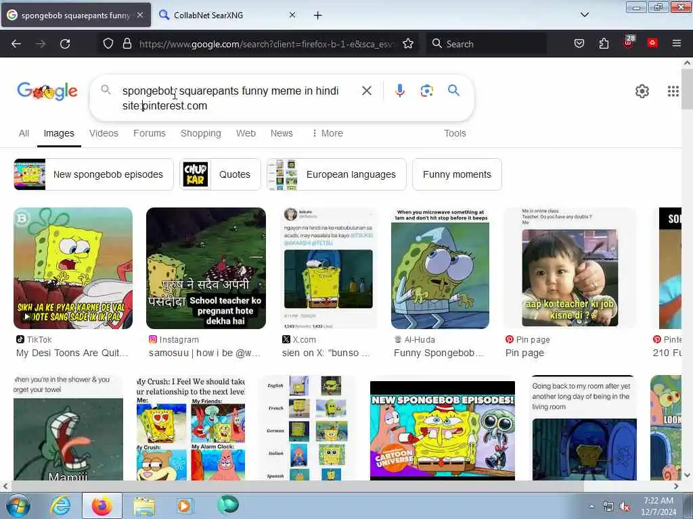Open the Google apps grid
693x519 pixels.
pyautogui.click(x=673, y=91)
